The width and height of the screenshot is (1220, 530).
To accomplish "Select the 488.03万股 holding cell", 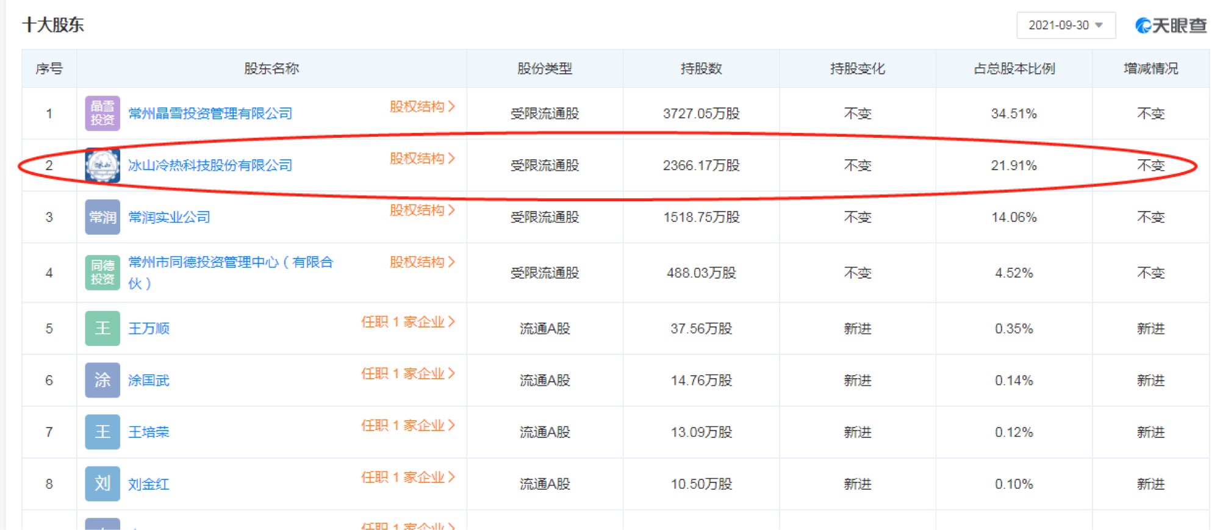I will [701, 273].
